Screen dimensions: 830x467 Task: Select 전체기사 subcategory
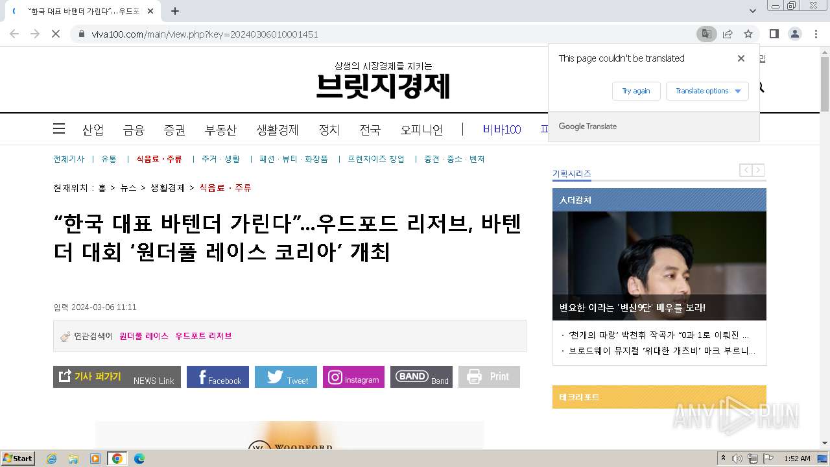coord(69,159)
